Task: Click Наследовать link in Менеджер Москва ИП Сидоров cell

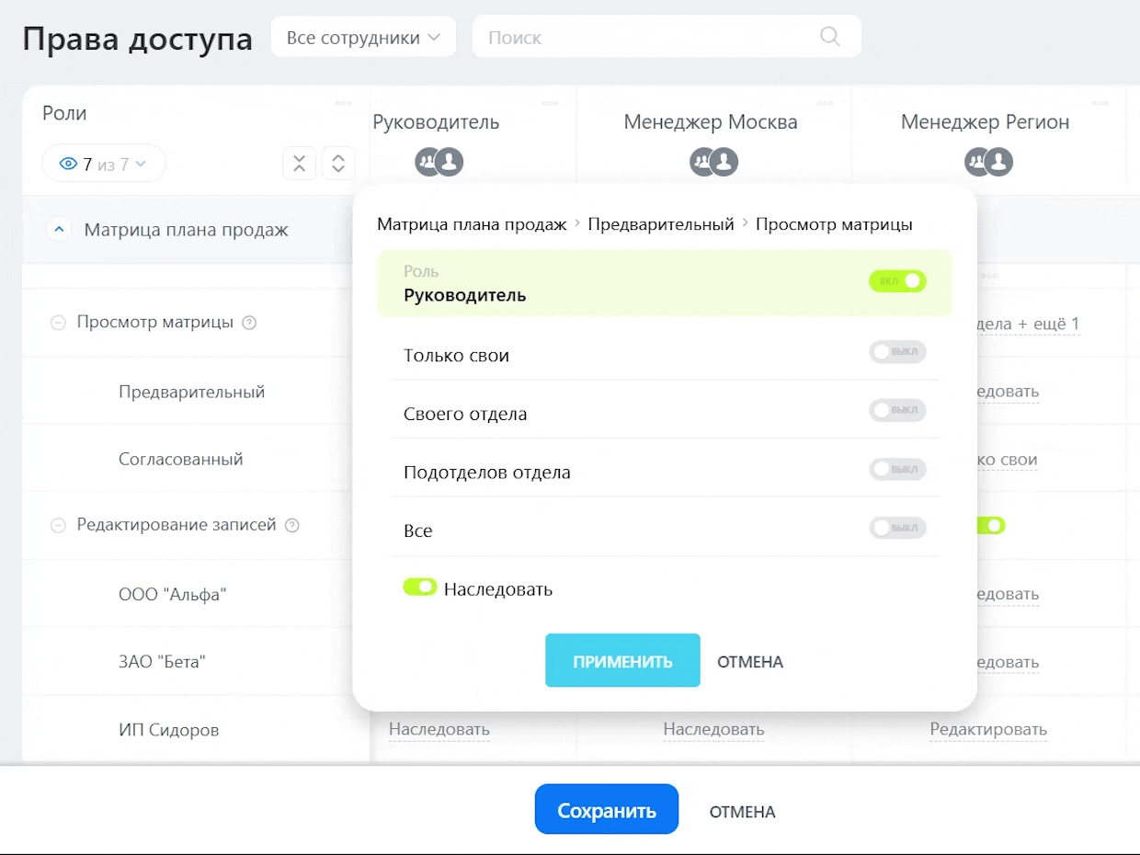Action: click(713, 730)
